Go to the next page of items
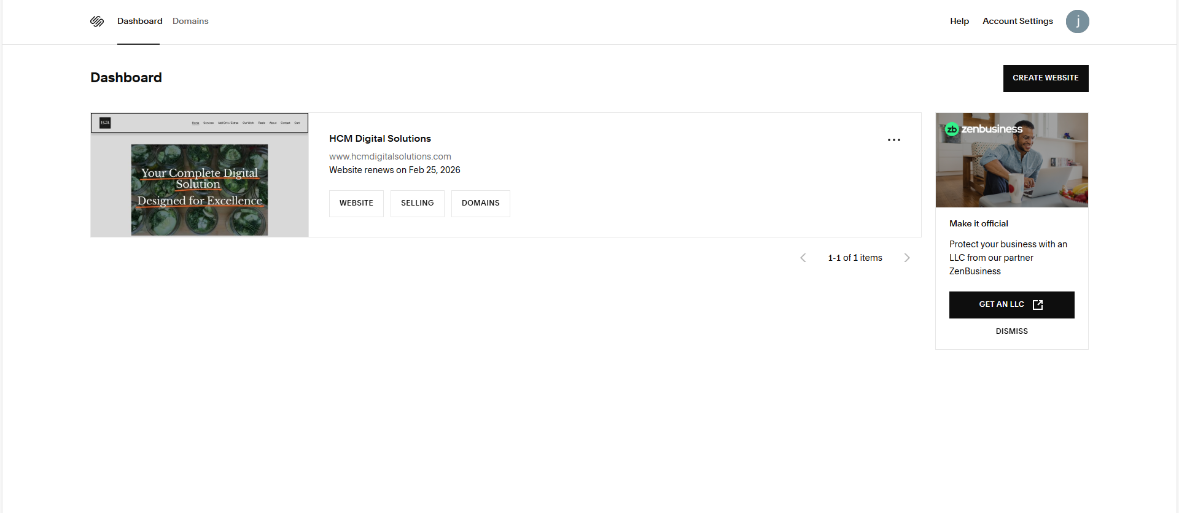 point(907,258)
